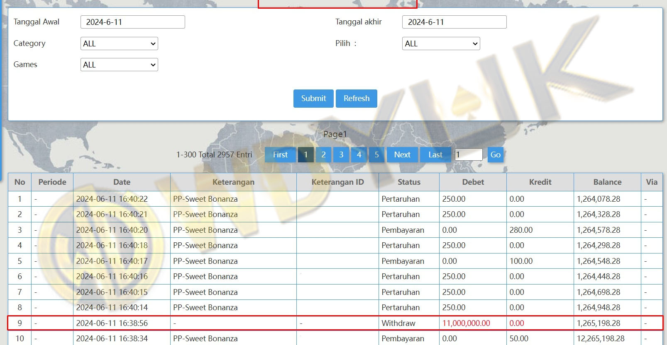Click the 100.00 kredit value
Screen dimensions: 667x345
point(521,261)
